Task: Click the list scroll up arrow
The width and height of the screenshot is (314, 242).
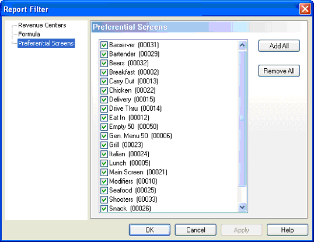Action: point(242,45)
